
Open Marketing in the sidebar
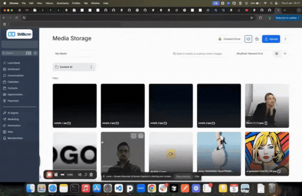11,119
